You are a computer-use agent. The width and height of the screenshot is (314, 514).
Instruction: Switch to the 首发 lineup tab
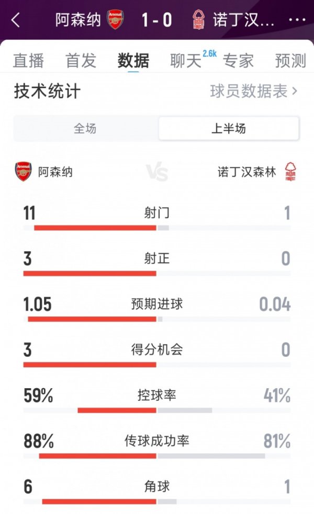pos(81,61)
